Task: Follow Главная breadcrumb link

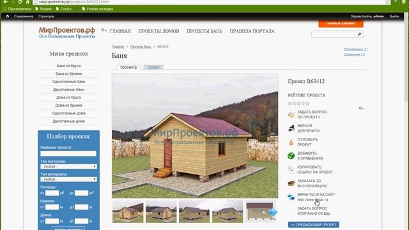Action: coord(118,47)
